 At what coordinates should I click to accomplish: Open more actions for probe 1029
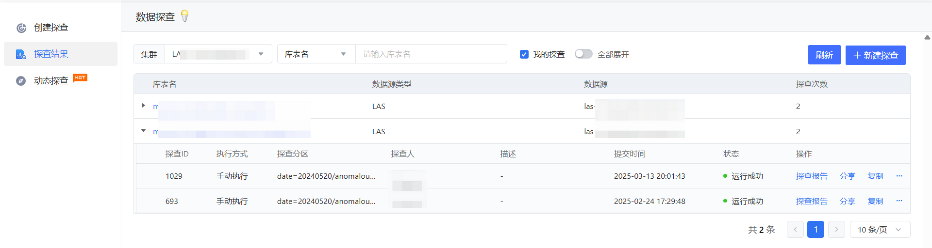[x=899, y=176]
